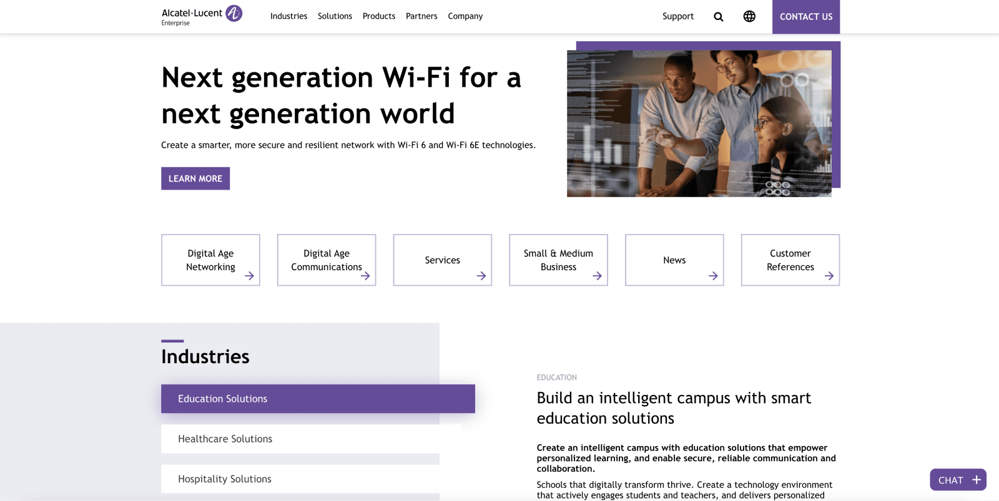Click the arrow in Services card
The width and height of the screenshot is (999, 501).
[481, 276]
